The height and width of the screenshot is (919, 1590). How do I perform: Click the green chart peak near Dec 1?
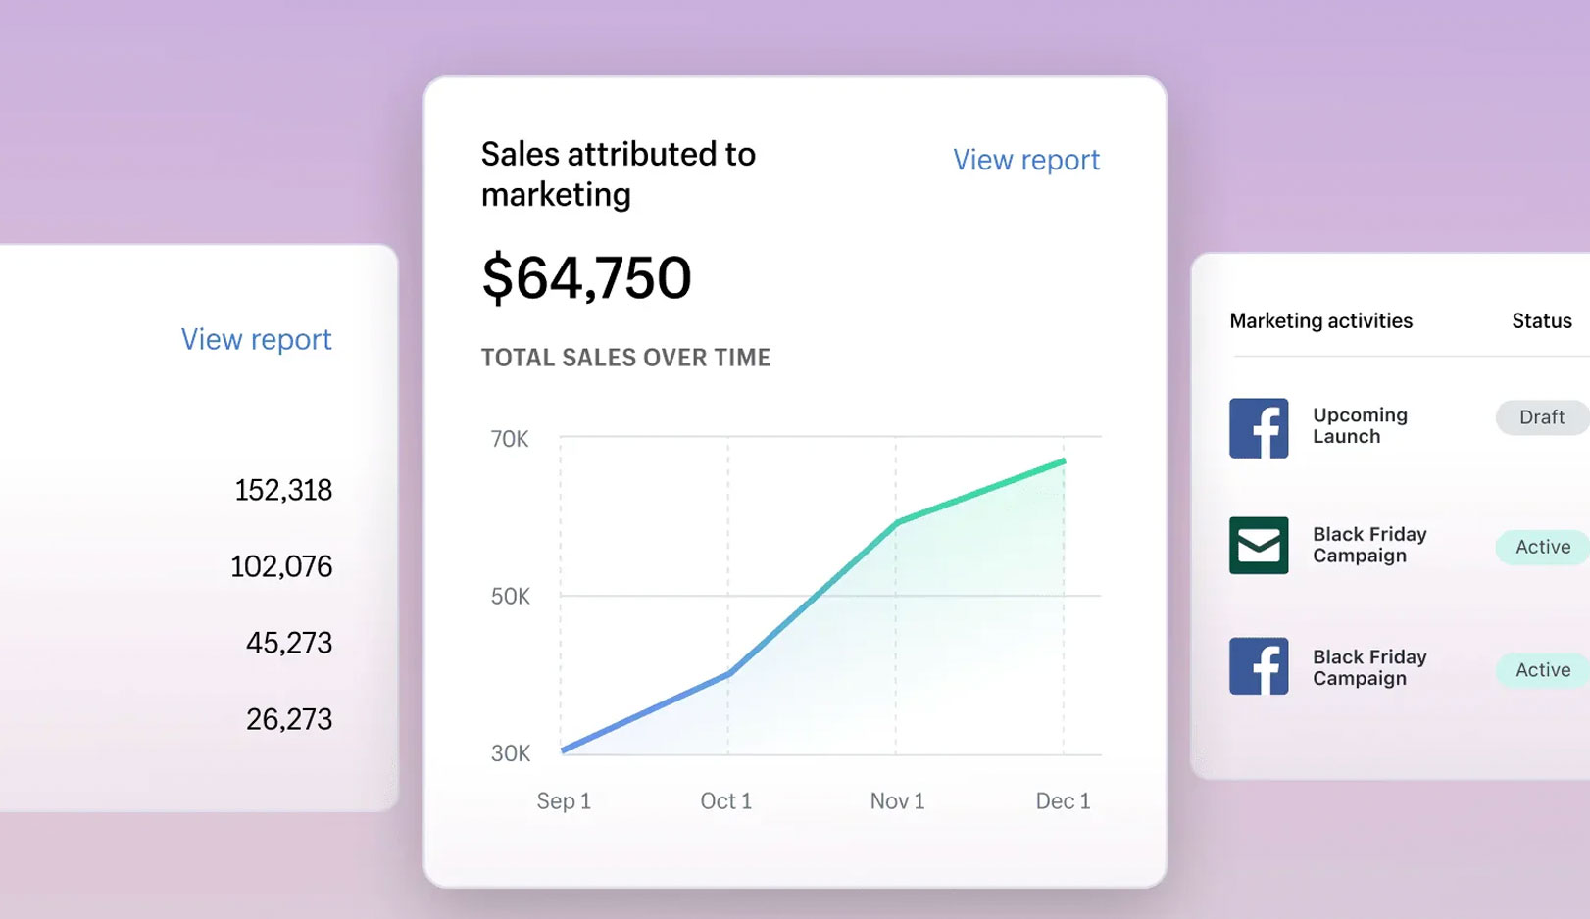point(1062,460)
